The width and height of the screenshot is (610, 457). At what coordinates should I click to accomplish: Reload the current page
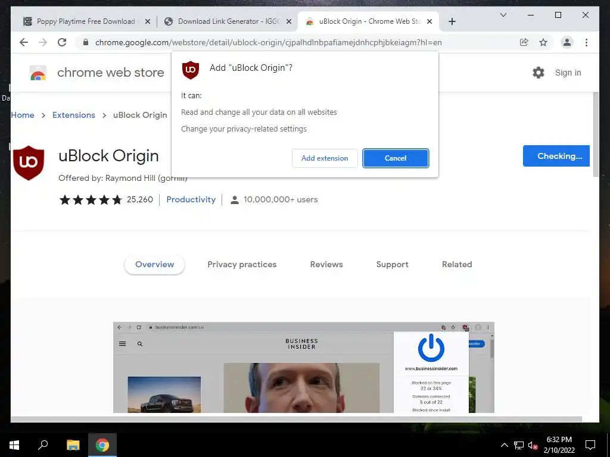tap(62, 42)
